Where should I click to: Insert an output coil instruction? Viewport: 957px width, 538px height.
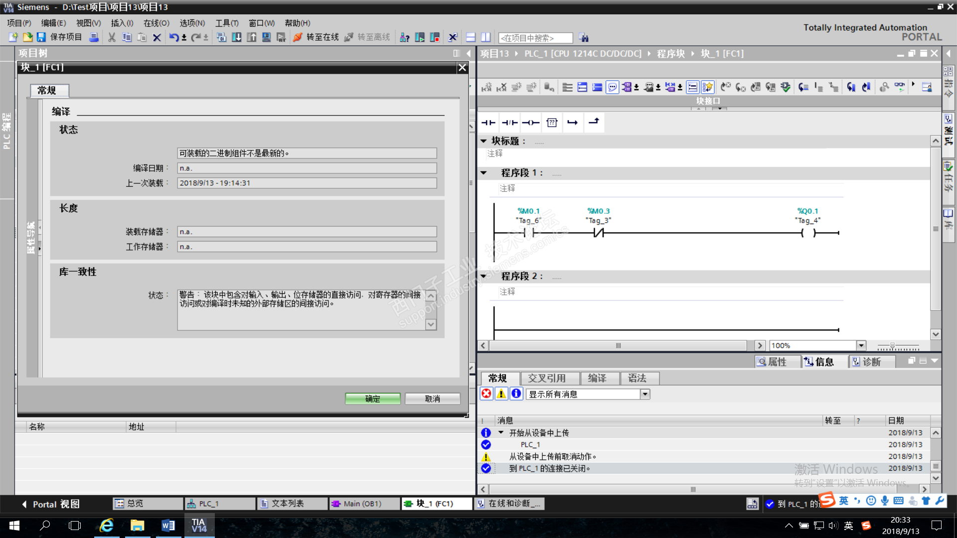(x=531, y=123)
